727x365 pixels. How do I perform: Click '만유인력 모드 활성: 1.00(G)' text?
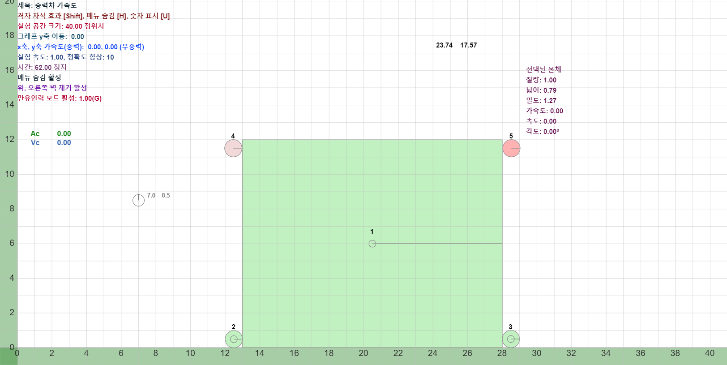click(60, 98)
